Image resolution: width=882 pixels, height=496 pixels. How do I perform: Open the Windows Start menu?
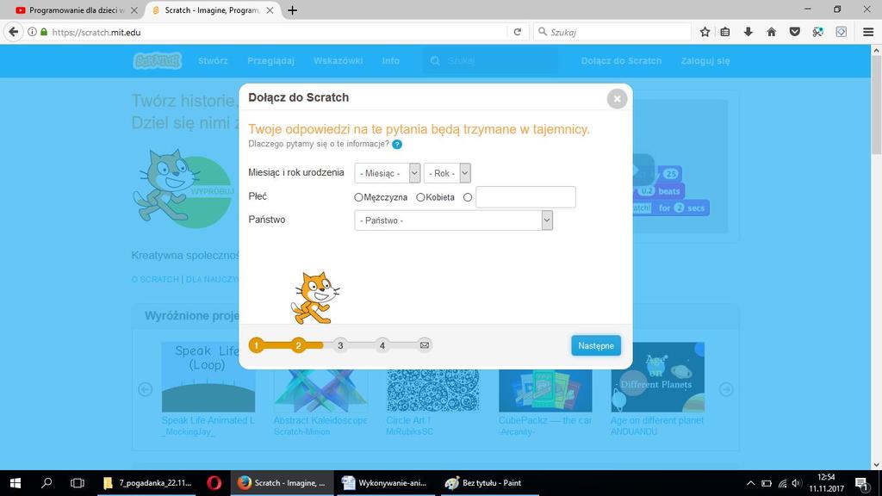pyautogui.click(x=16, y=483)
